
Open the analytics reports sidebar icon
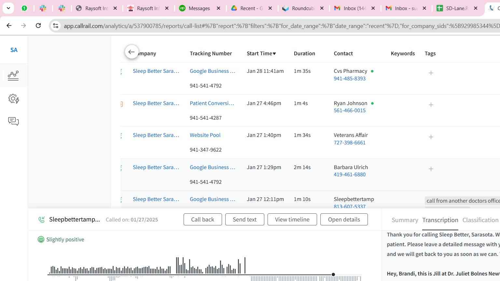pos(13,75)
